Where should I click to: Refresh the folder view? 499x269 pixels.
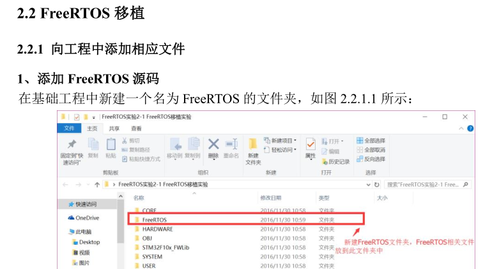click(377, 184)
